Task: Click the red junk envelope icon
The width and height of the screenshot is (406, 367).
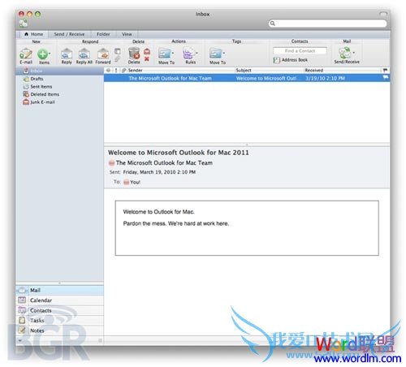Action: click(147, 51)
